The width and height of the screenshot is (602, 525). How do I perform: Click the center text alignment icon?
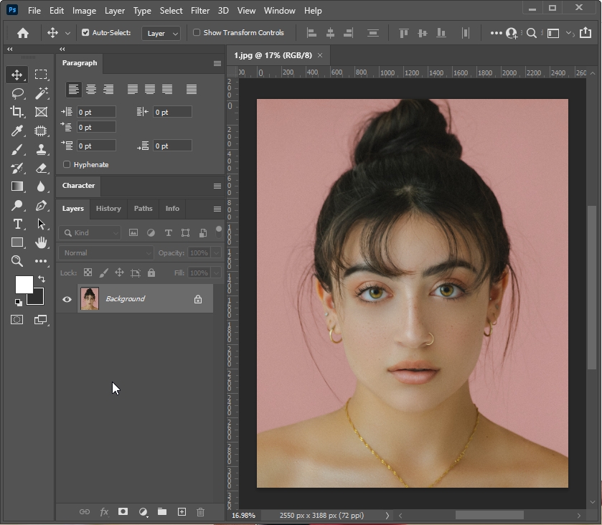91,90
